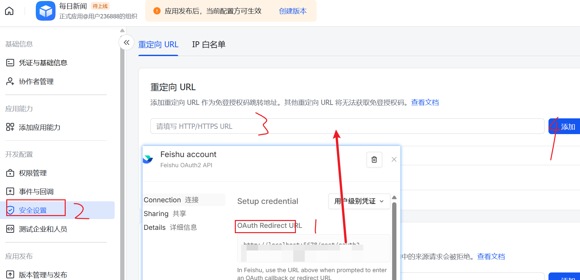Screen dimensions: 580x280
Task: Click the 待上线 status badge
Action: click(x=100, y=6)
